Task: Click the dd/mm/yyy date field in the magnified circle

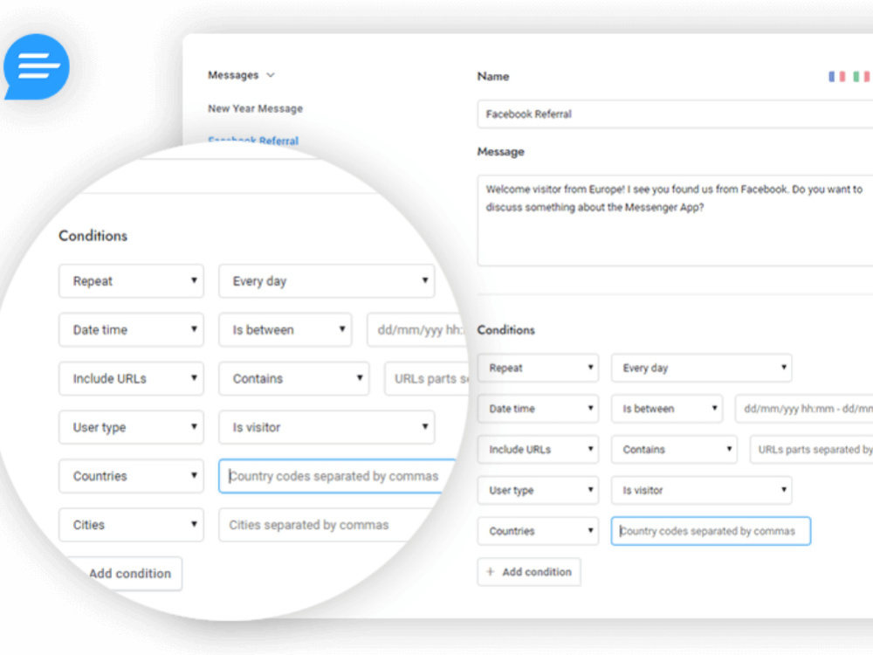Action: [417, 330]
